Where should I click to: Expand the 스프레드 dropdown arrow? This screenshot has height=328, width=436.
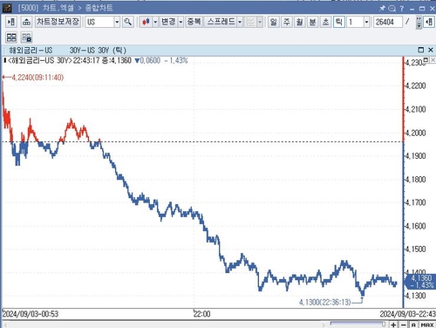[x=240, y=22]
